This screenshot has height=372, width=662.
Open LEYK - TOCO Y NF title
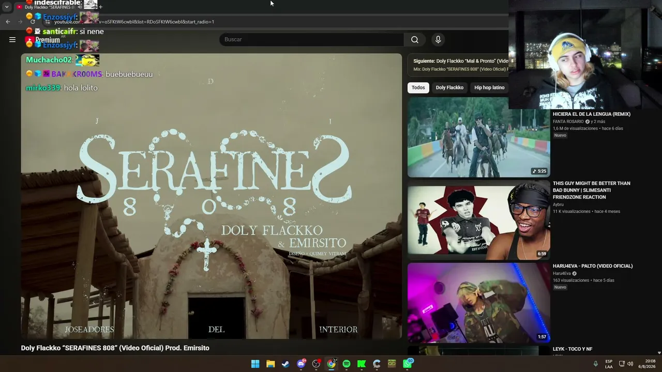[x=573, y=349]
